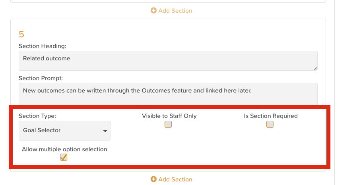Click the Is Section Required label

click(x=271, y=116)
